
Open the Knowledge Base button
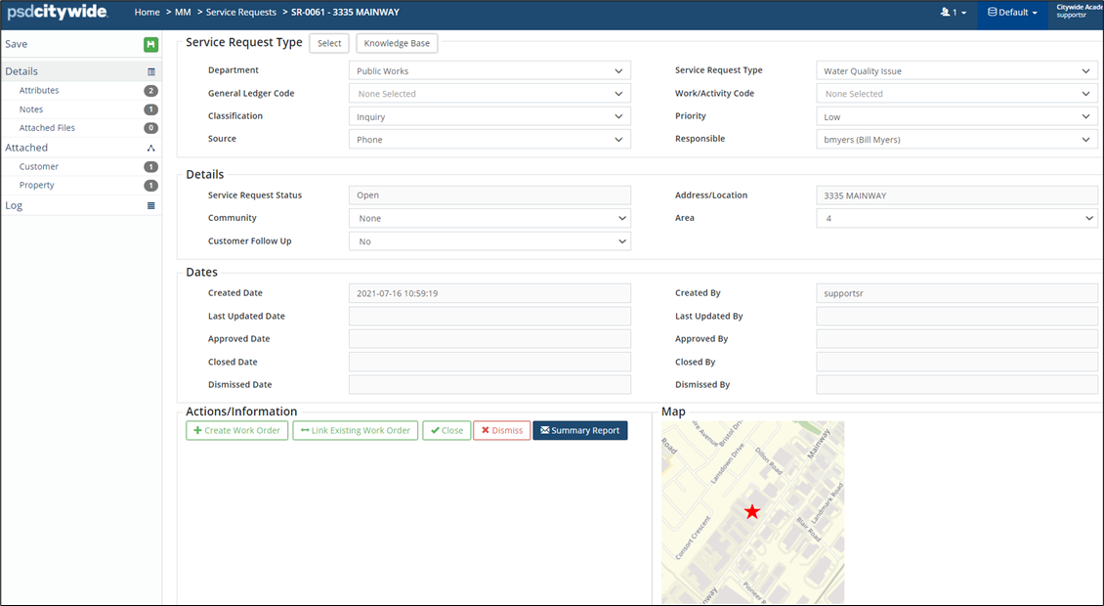click(x=397, y=44)
